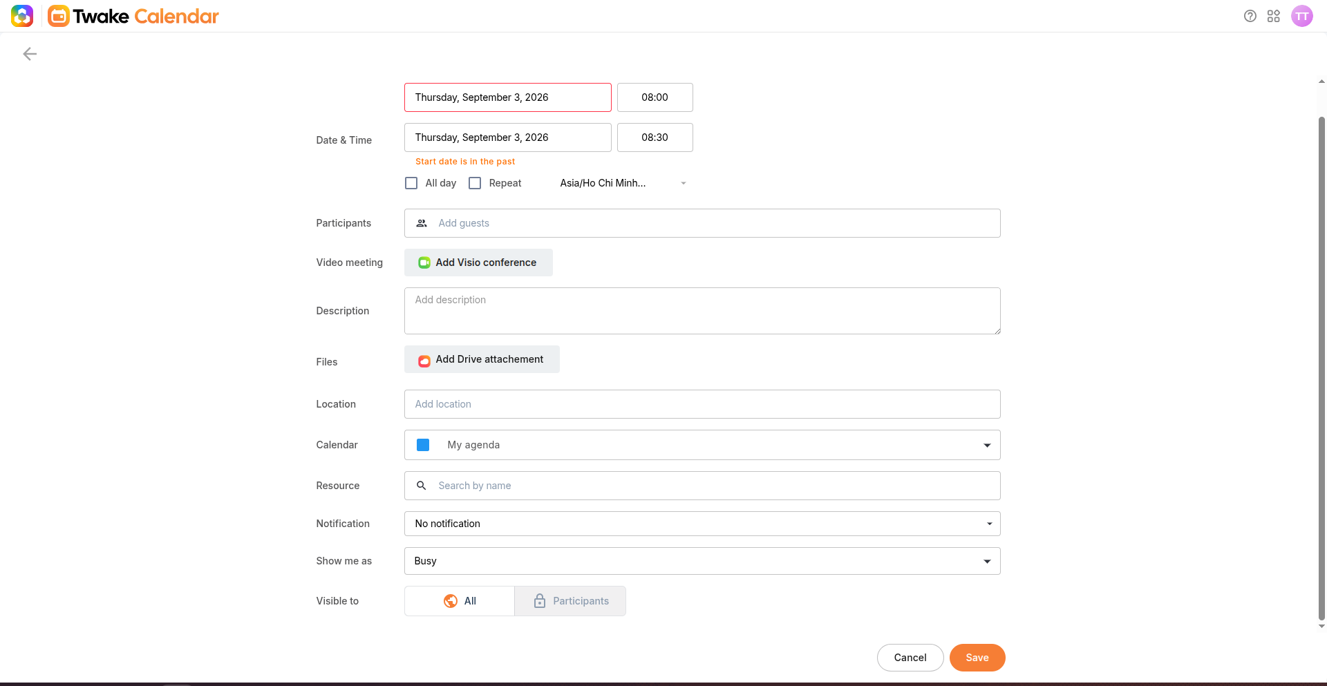Tick the Repeat checkbox
This screenshot has width=1327, height=686.
coord(475,183)
